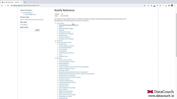Open 'Floating point error handling' link
177x99 pixels.
[67, 75]
